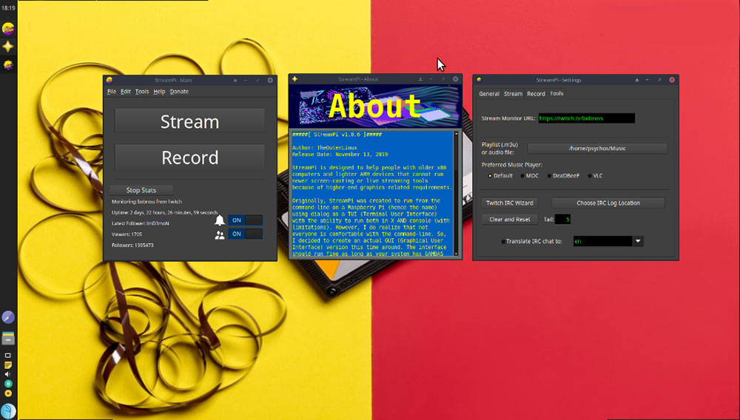
Task: Open the yellow sticky notes tray icon
Action: coord(8,365)
